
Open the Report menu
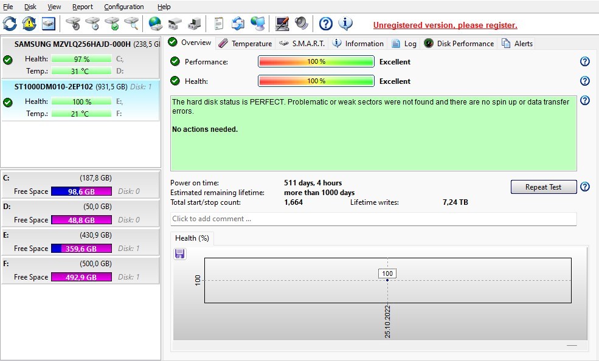point(83,7)
